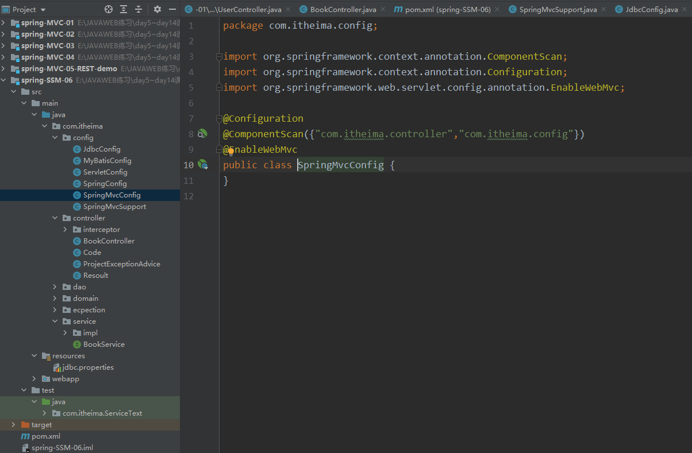Screen dimensions: 692x453
Task: Close the SpringMvcSupport.java tab
Action: (x=603, y=10)
